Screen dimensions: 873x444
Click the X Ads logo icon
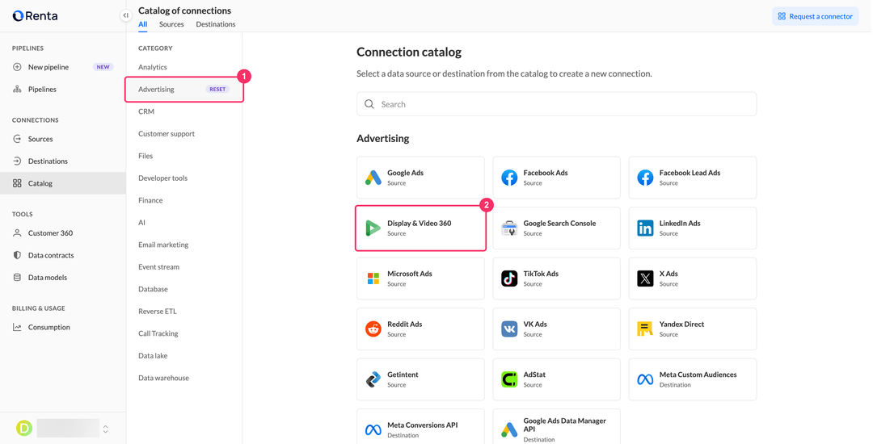point(645,279)
